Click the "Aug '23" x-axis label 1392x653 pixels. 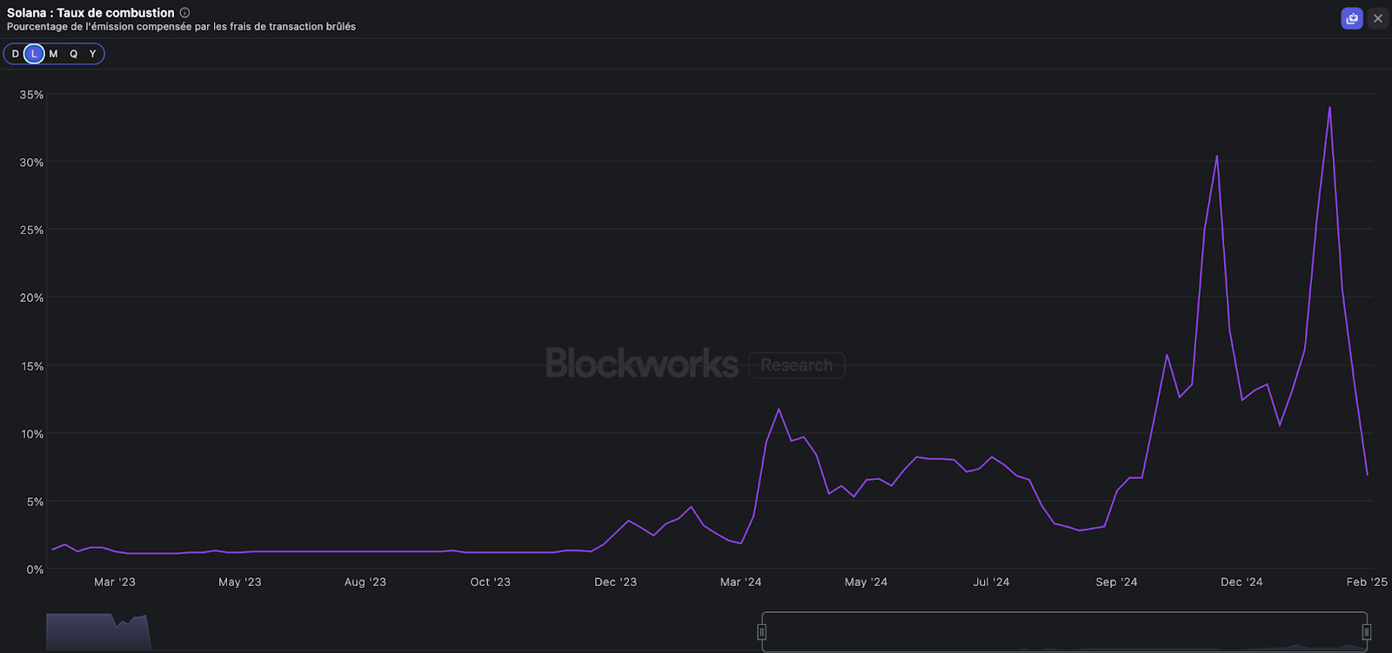click(x=365, y=582)
